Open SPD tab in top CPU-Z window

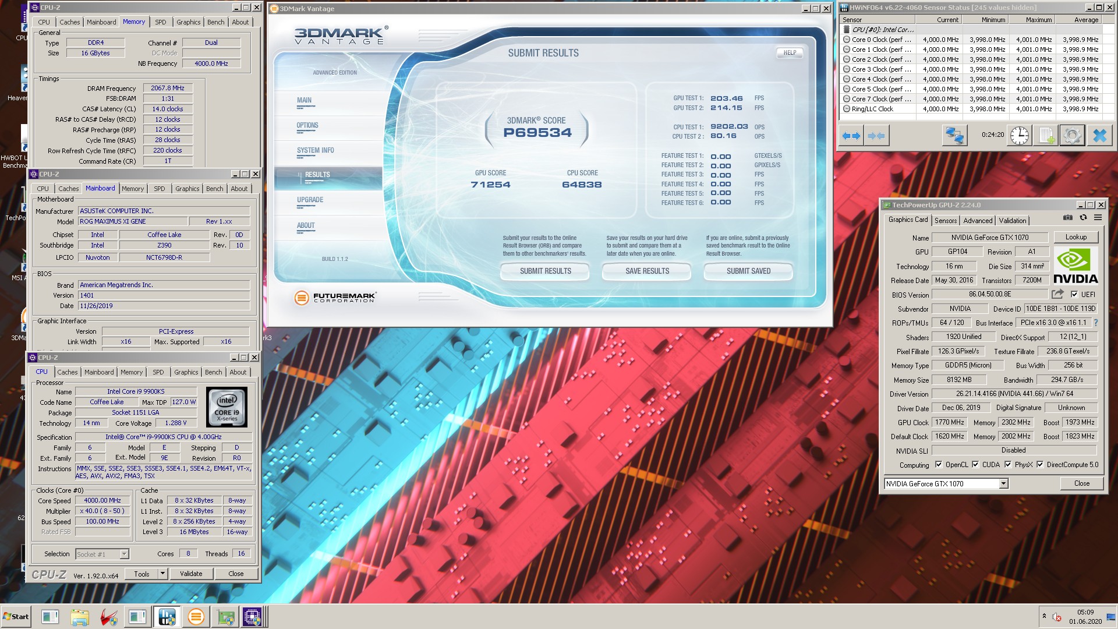click(161, 22)
